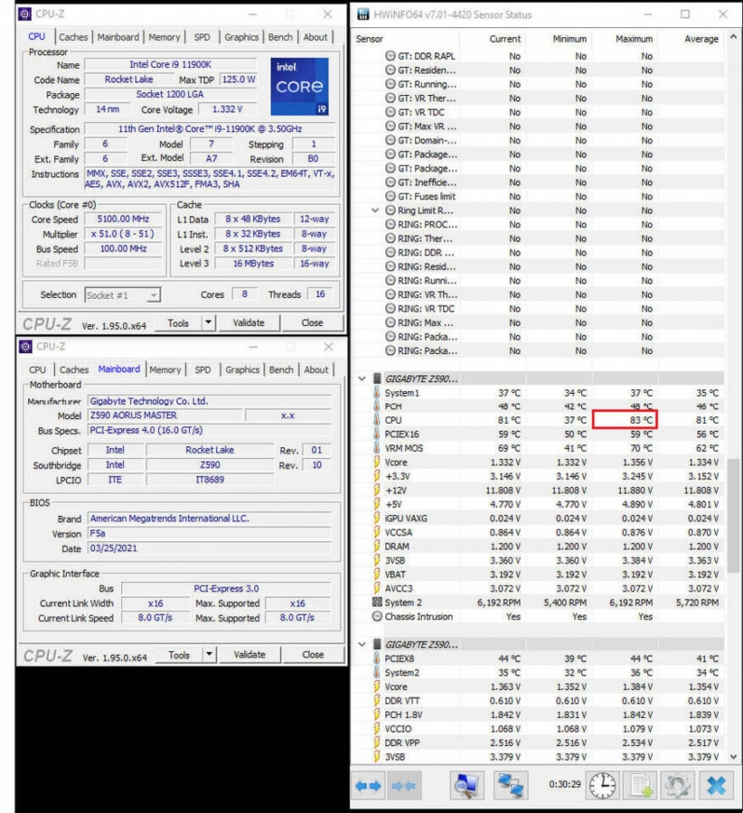Open the Tools dropdown arrow in CPU tab window
The image size is (743, 813).
pos(209,323)
